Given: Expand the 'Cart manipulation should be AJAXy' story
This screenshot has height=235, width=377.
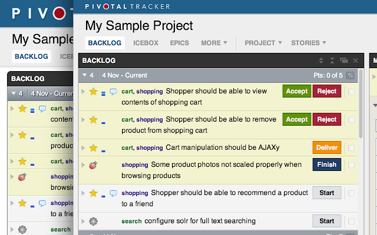Looking at the screenshot, I should (x=83, y=148).
